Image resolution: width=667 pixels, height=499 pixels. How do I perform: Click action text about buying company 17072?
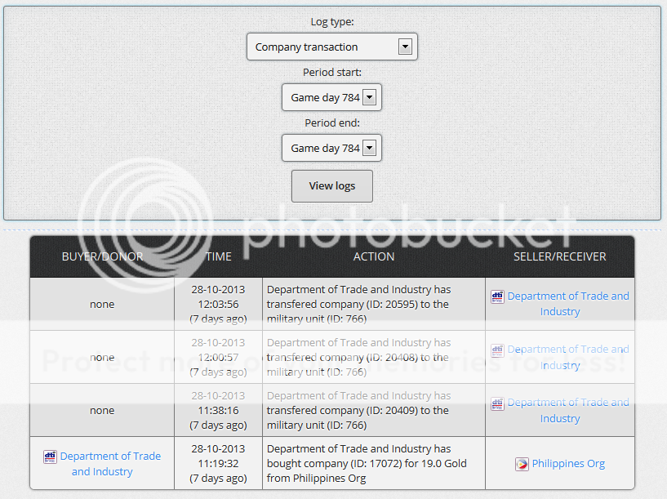[x=367, y=463]
